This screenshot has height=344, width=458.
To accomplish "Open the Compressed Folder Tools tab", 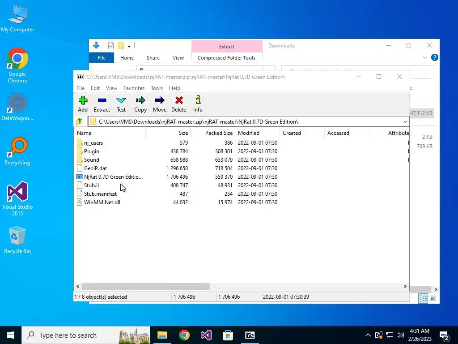I will [x=227, y=58].
